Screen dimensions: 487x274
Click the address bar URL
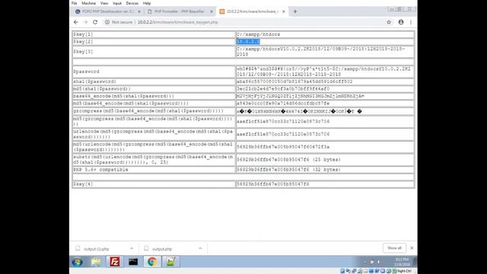point(177,22)
